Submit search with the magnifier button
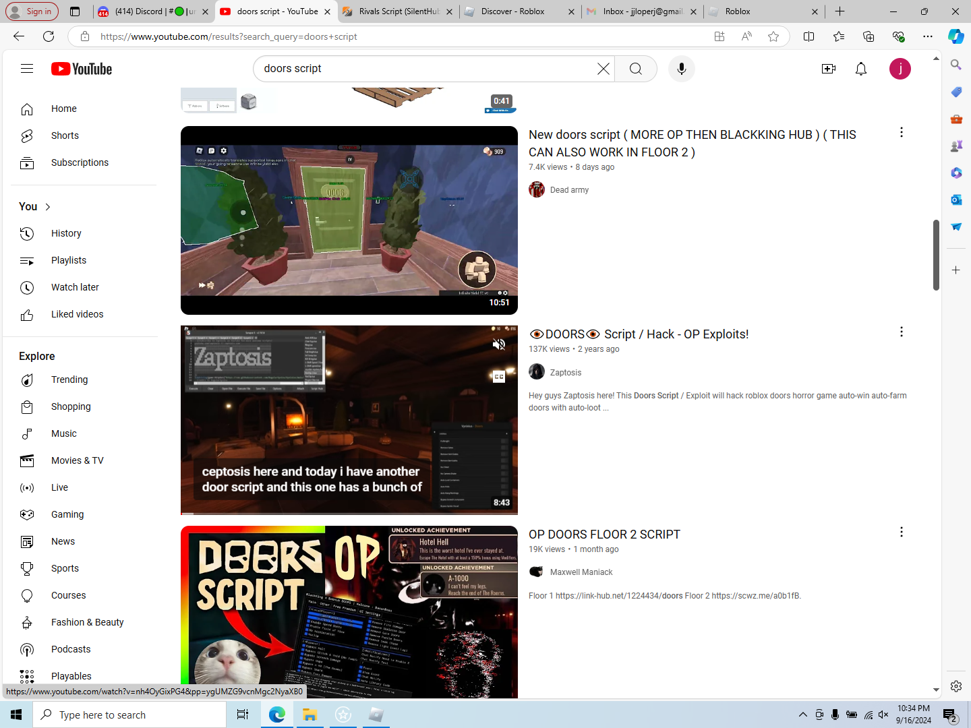The image size is (971, 728). (x=636, y=69)
